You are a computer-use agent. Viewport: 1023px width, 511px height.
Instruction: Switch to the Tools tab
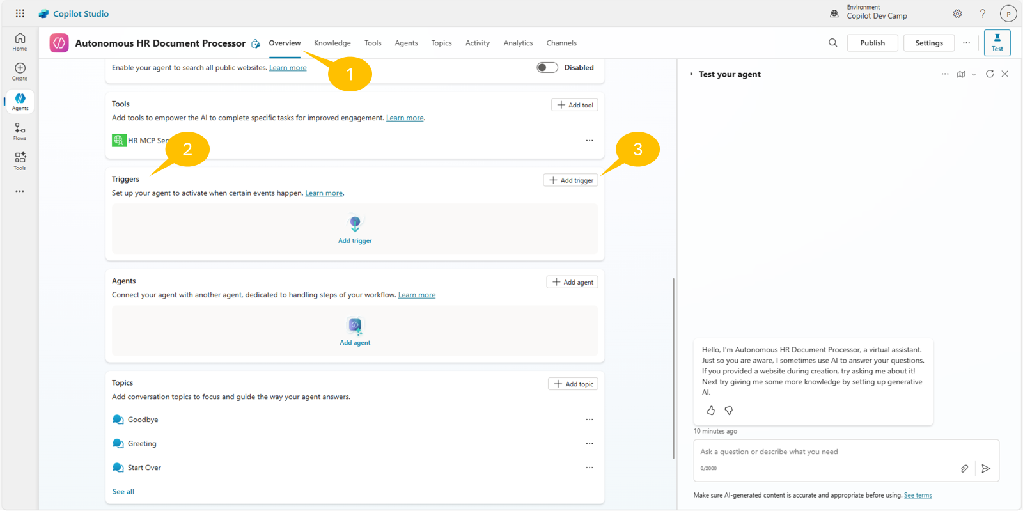pyautogui.click(x=373, y=43)
